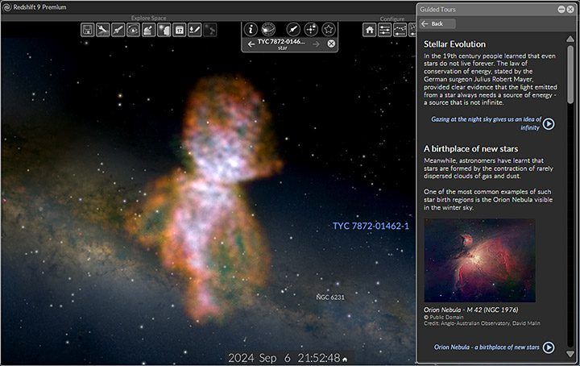Go to previous object with left arrow

tap(251, 44)
